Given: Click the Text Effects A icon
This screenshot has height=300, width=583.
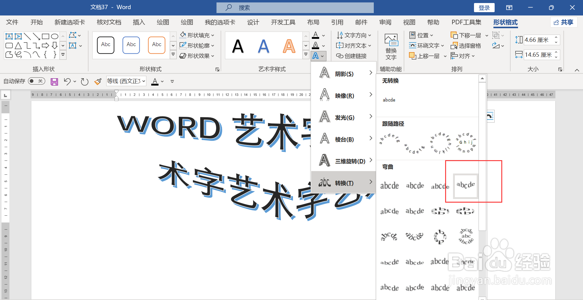Looking at the screenshot, I should pos(315,56).
